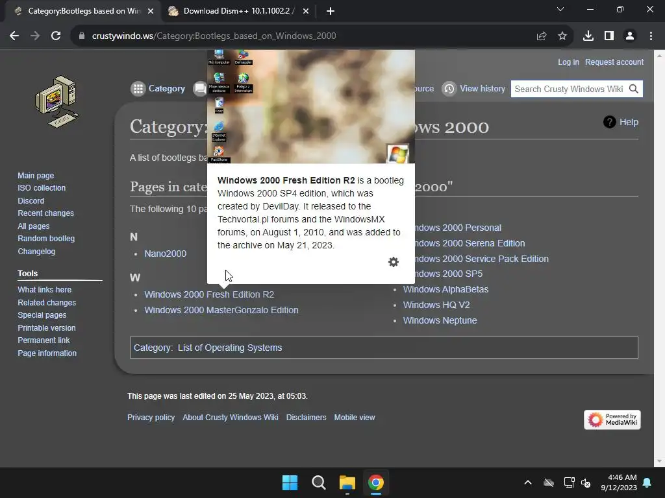The height and width of the screenshot is (498, 665).
Task: Switch to Mobile view
Action: pyautogui.click(x=355, y=418)
